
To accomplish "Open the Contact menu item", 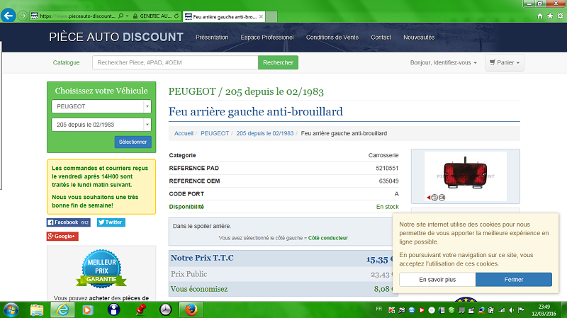I will point(381,38).
